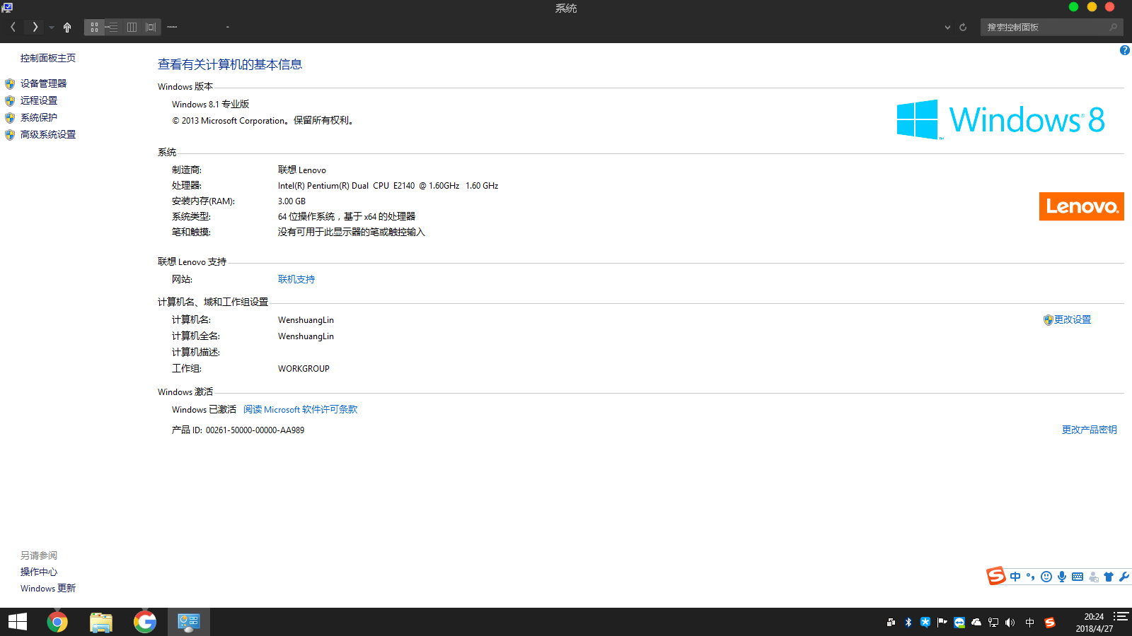1132x636 pixels.
Task: Open network status tray icon
Action: point(993,623)
